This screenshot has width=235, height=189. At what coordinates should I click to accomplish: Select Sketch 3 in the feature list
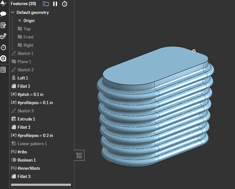(x=26, y=111)
